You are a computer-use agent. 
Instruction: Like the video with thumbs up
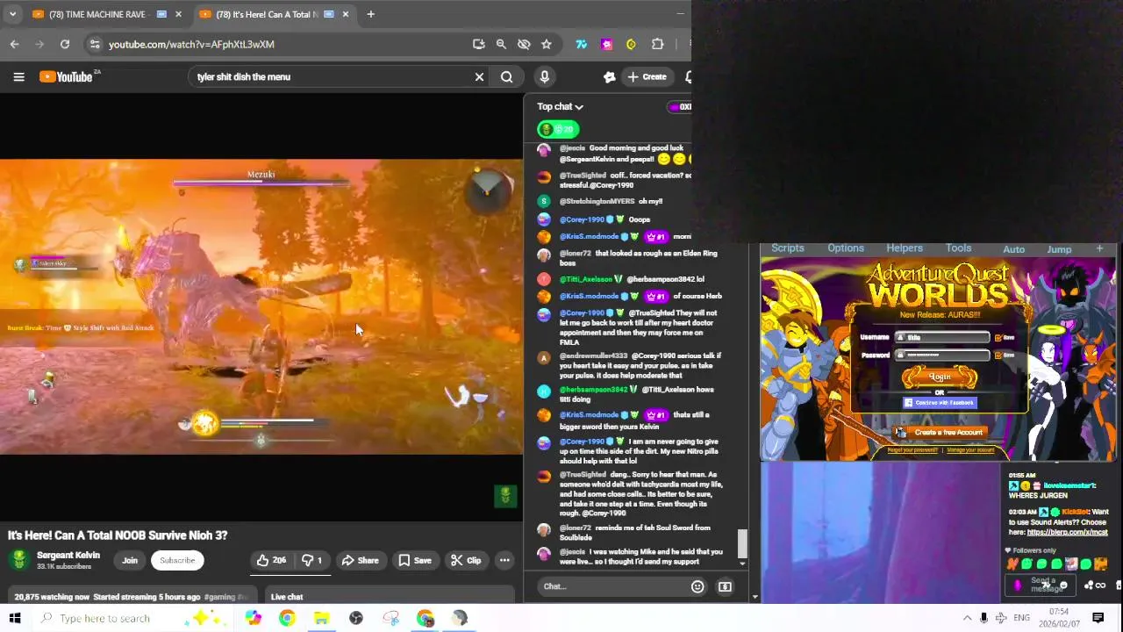[x=271, y=560]
